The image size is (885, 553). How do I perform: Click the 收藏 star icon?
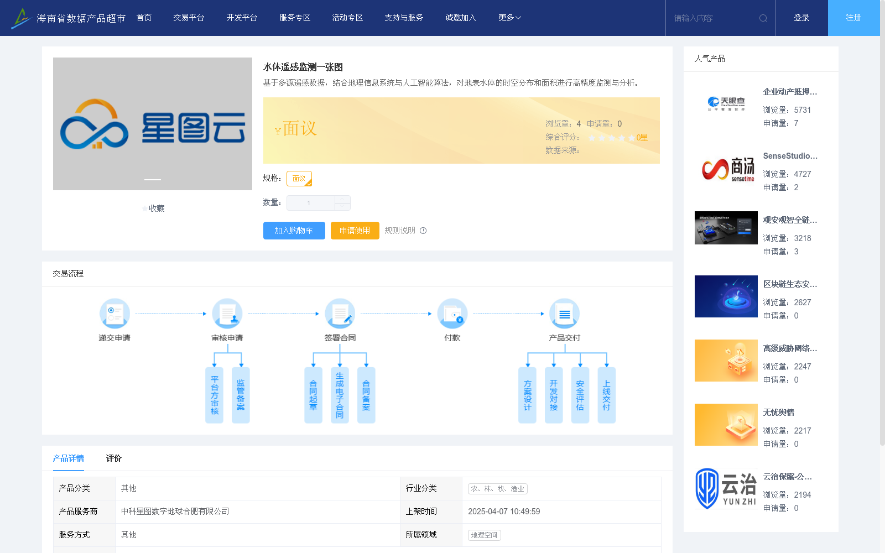(145, 208)
